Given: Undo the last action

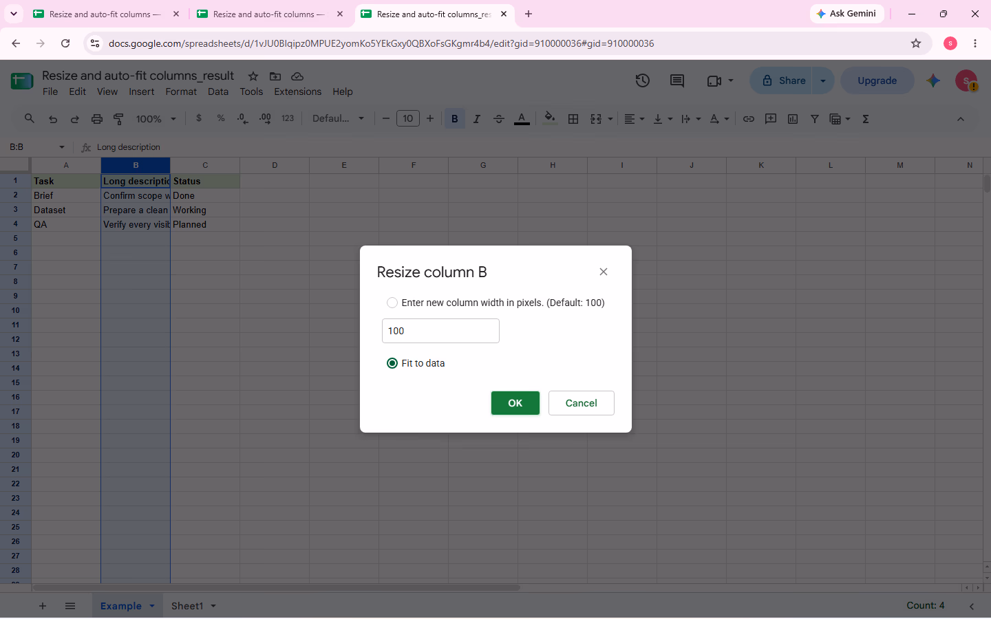Looking at the screenshot, I should tap(53, 119).
